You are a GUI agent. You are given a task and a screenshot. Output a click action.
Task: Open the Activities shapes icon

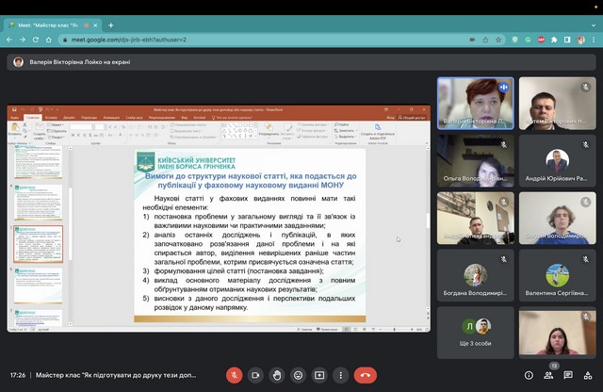point(588,375)
